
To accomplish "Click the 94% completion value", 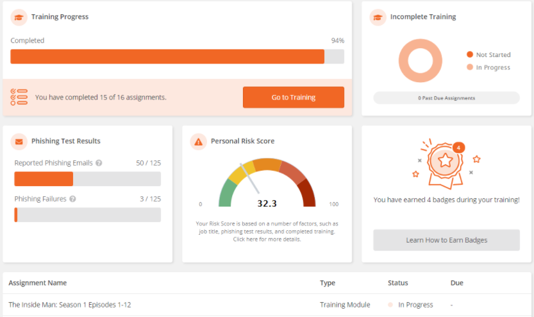I will (x=338, y=40).
